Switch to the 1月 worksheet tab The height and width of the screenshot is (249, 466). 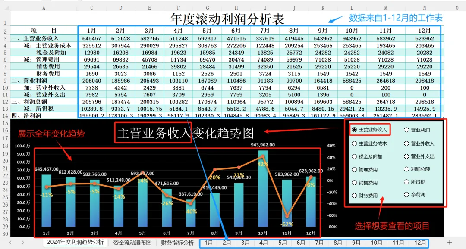click(208, 243)
